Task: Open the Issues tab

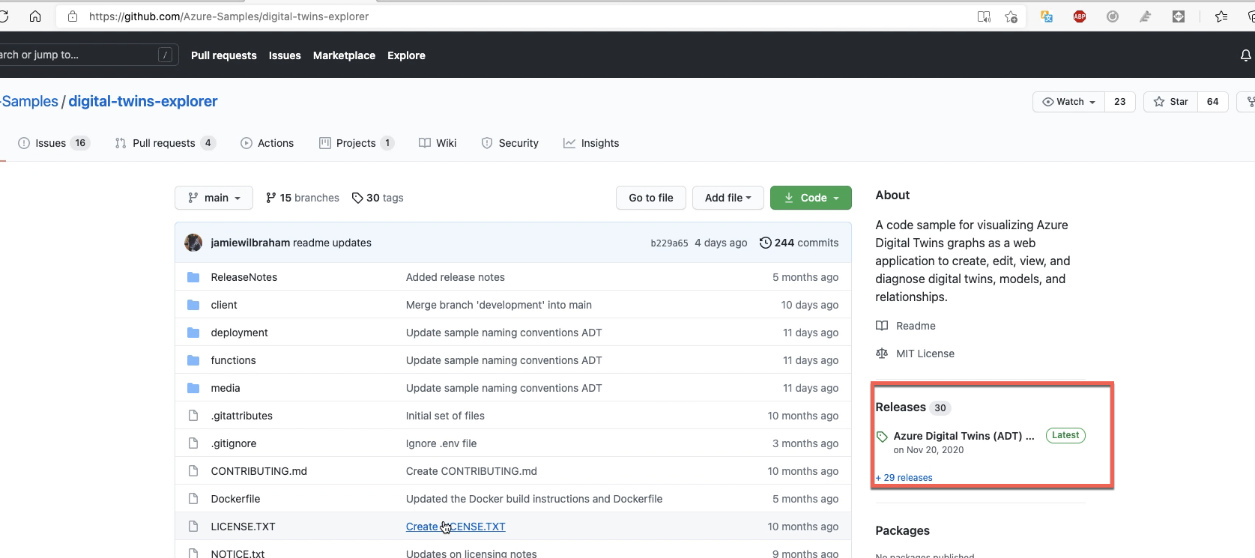Action: coord(53,143)
